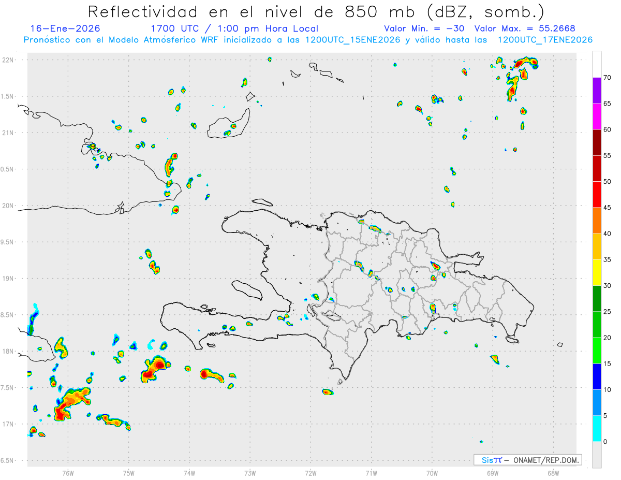Click the colorbar label "40"
Screen dimensions: 621x480
coord(608,234)
